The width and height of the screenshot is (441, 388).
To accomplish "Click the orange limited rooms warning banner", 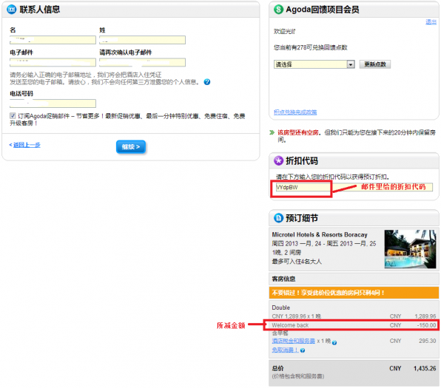I will [354, 293].
